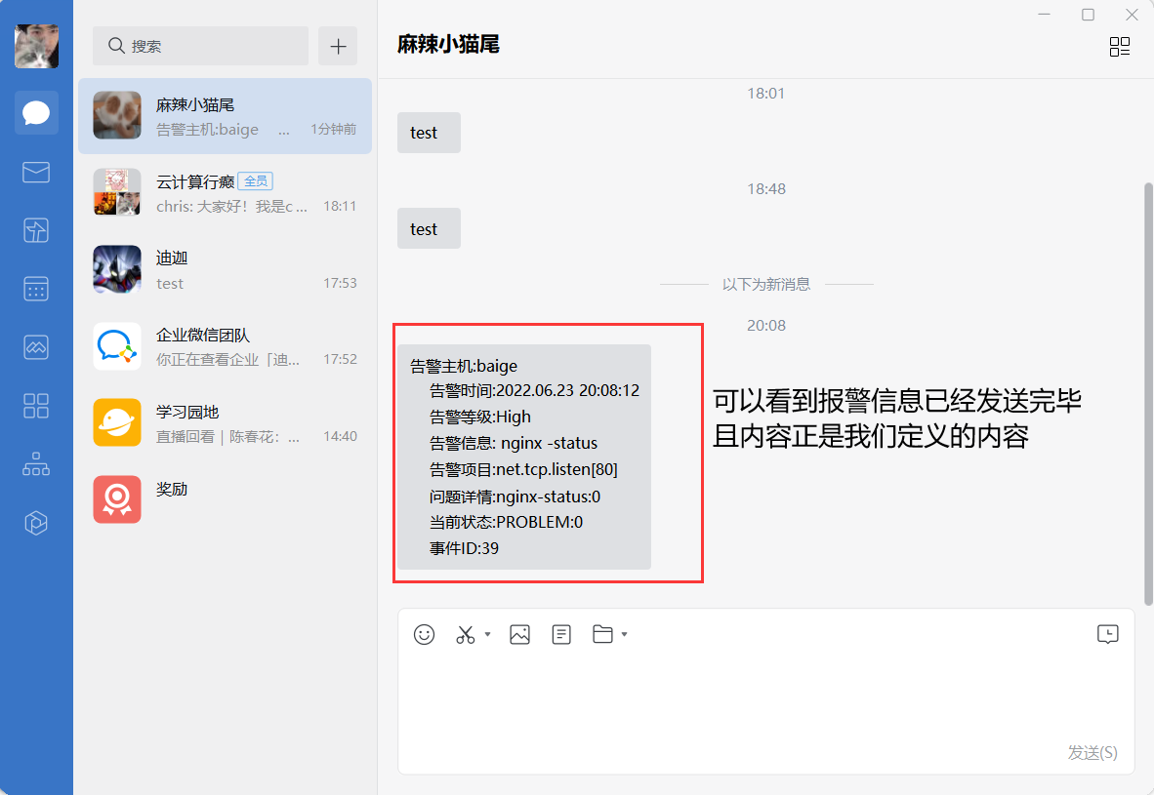Screen dimensions: 1154x795
Task: Click the 企业微信团队 avatar icon
Action: [x=117, y=345]
